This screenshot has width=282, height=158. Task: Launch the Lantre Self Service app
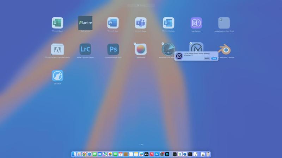coord(85,23)
